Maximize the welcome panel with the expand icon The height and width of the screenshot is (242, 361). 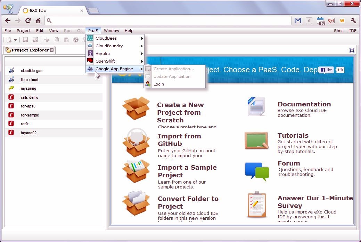pos(352,50)
